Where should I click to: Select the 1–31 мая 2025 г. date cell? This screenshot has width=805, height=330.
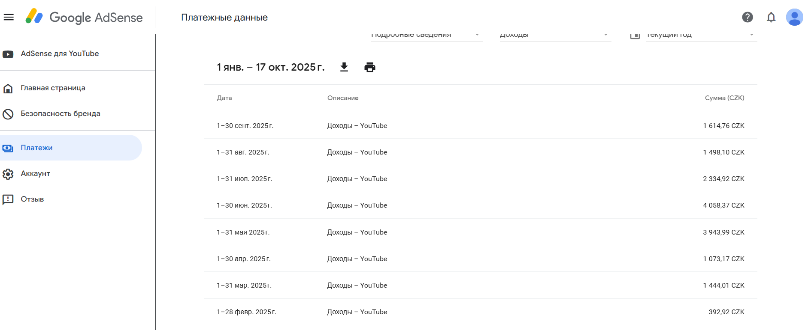point(243,232)
